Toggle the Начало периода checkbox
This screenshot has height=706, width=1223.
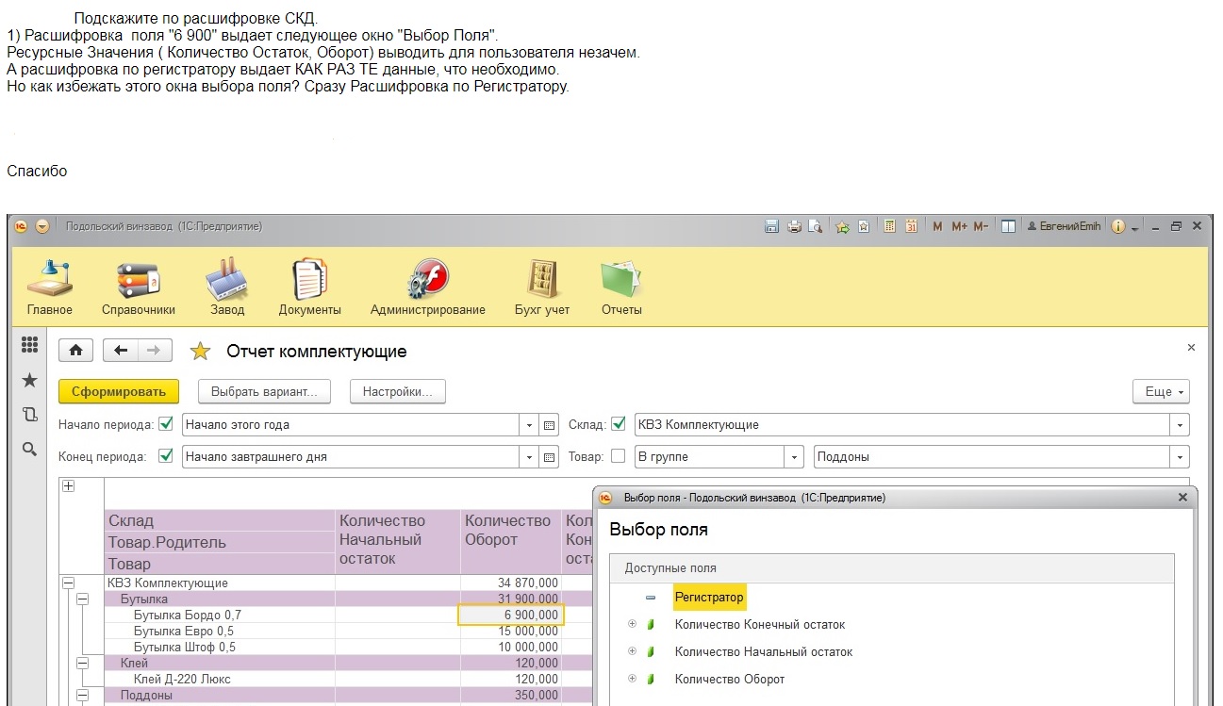click(166, 424)
